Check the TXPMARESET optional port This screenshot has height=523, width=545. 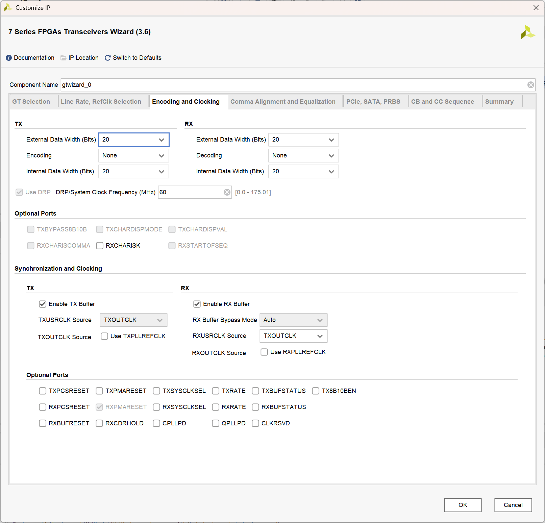[99, 391]
